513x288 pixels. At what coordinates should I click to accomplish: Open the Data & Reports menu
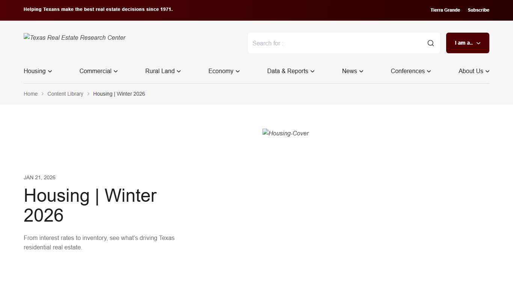(x=290, y=71)
